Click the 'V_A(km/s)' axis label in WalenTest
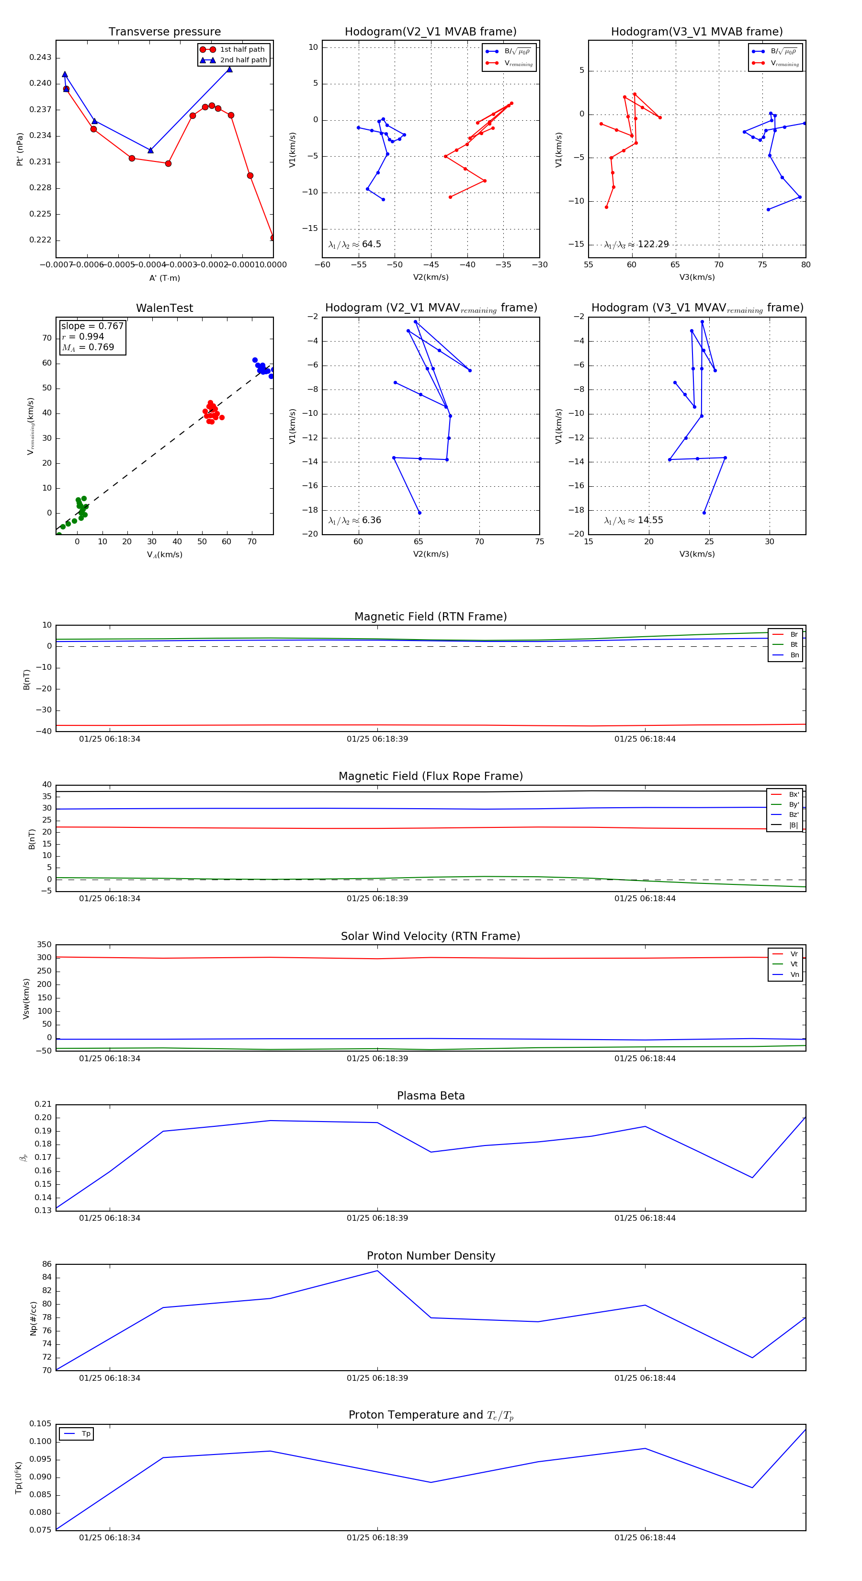The width and height of the screenshot is (862, 1581). click(164, 555)
